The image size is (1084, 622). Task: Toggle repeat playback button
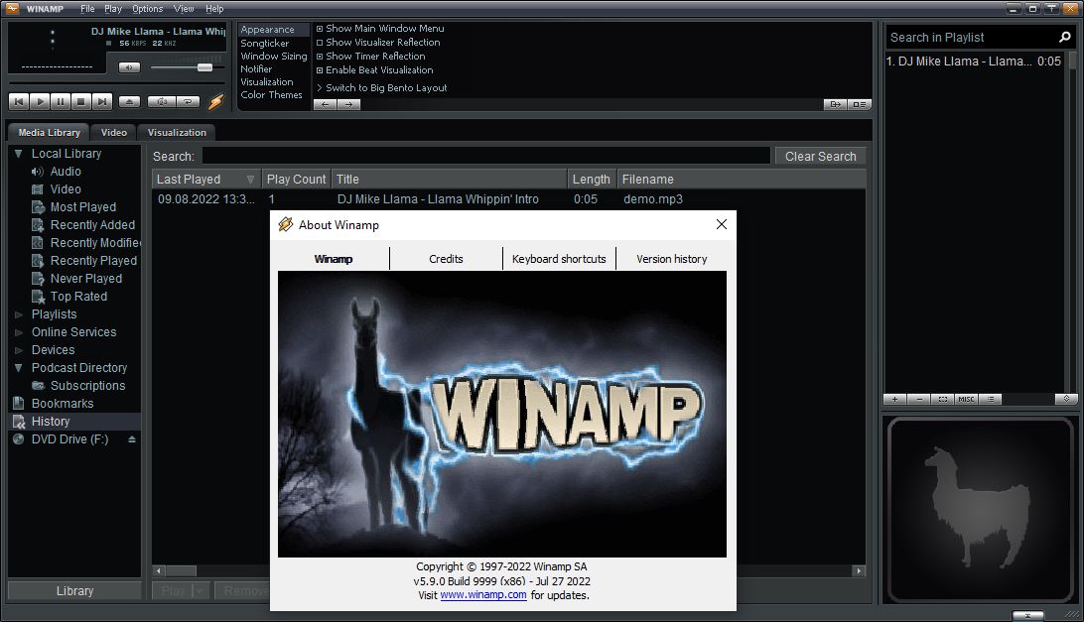(188, 101)
